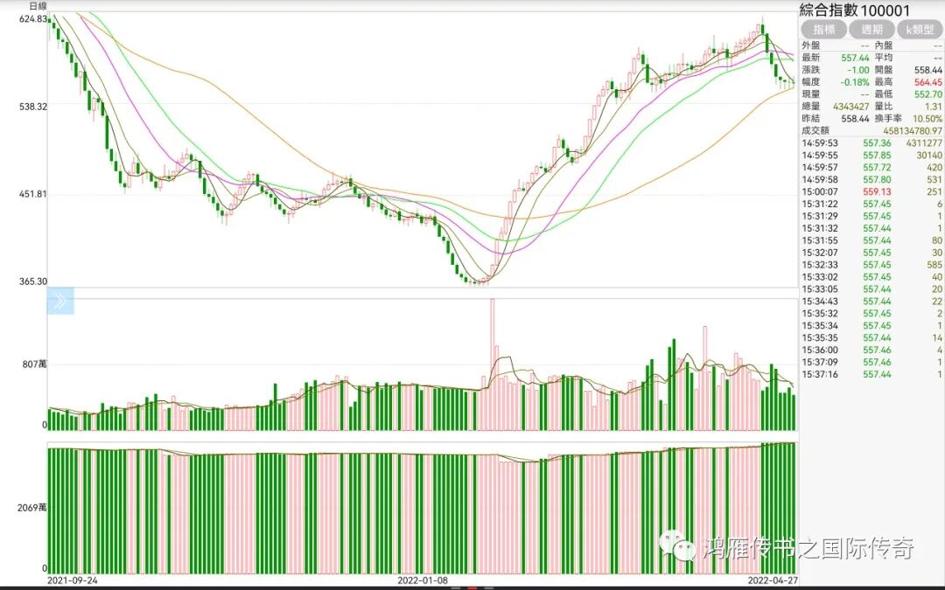
Task: Click the 漲跌 value -1.00
Action: [858, 70]
